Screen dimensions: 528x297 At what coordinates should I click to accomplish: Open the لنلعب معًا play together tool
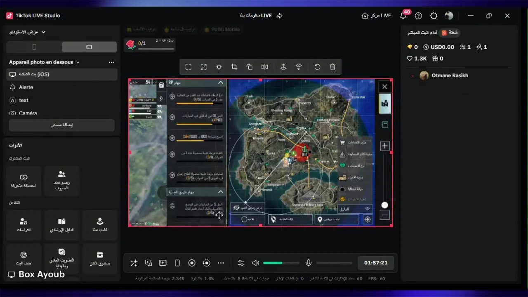pyautogui.click(x=100, y=225)
